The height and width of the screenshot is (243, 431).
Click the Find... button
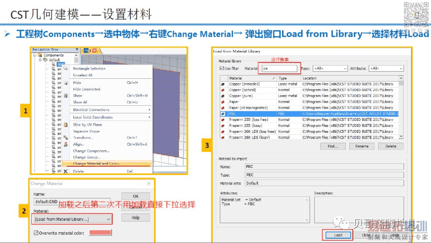(x=333, y=146)
